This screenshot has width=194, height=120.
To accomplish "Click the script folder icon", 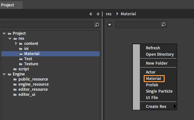I will (15, 69).
